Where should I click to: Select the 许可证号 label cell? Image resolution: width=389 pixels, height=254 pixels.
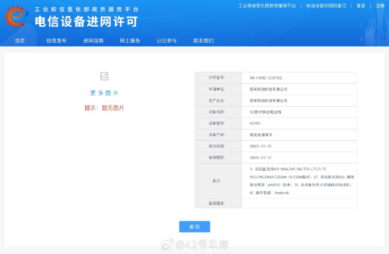(x=218, y=78)
